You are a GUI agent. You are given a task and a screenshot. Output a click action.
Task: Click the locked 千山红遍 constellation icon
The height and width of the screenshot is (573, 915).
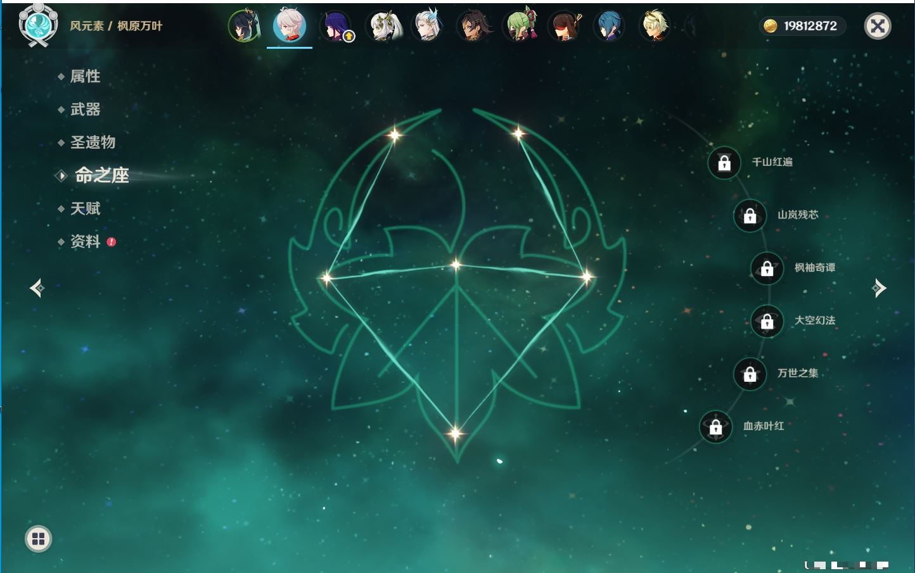click(x=724, y=163)
